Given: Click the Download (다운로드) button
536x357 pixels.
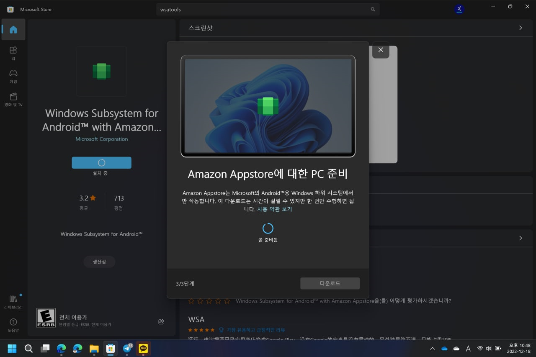Looking at the screenshot, I should tap(330, 283).
